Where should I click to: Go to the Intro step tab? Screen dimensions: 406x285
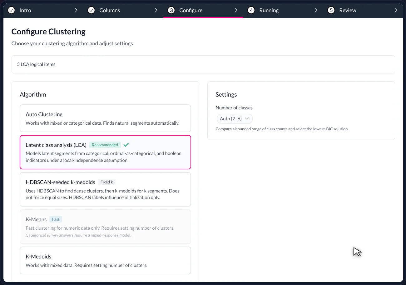43,10
